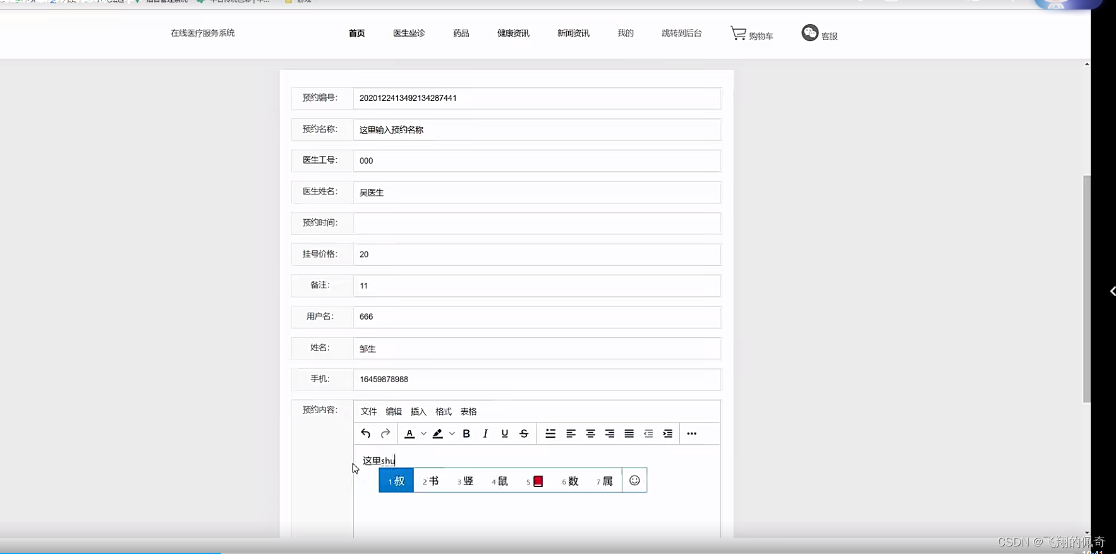Select IME candidate 4 鼠
1116x554 pixels.
(x=500, y=481)
